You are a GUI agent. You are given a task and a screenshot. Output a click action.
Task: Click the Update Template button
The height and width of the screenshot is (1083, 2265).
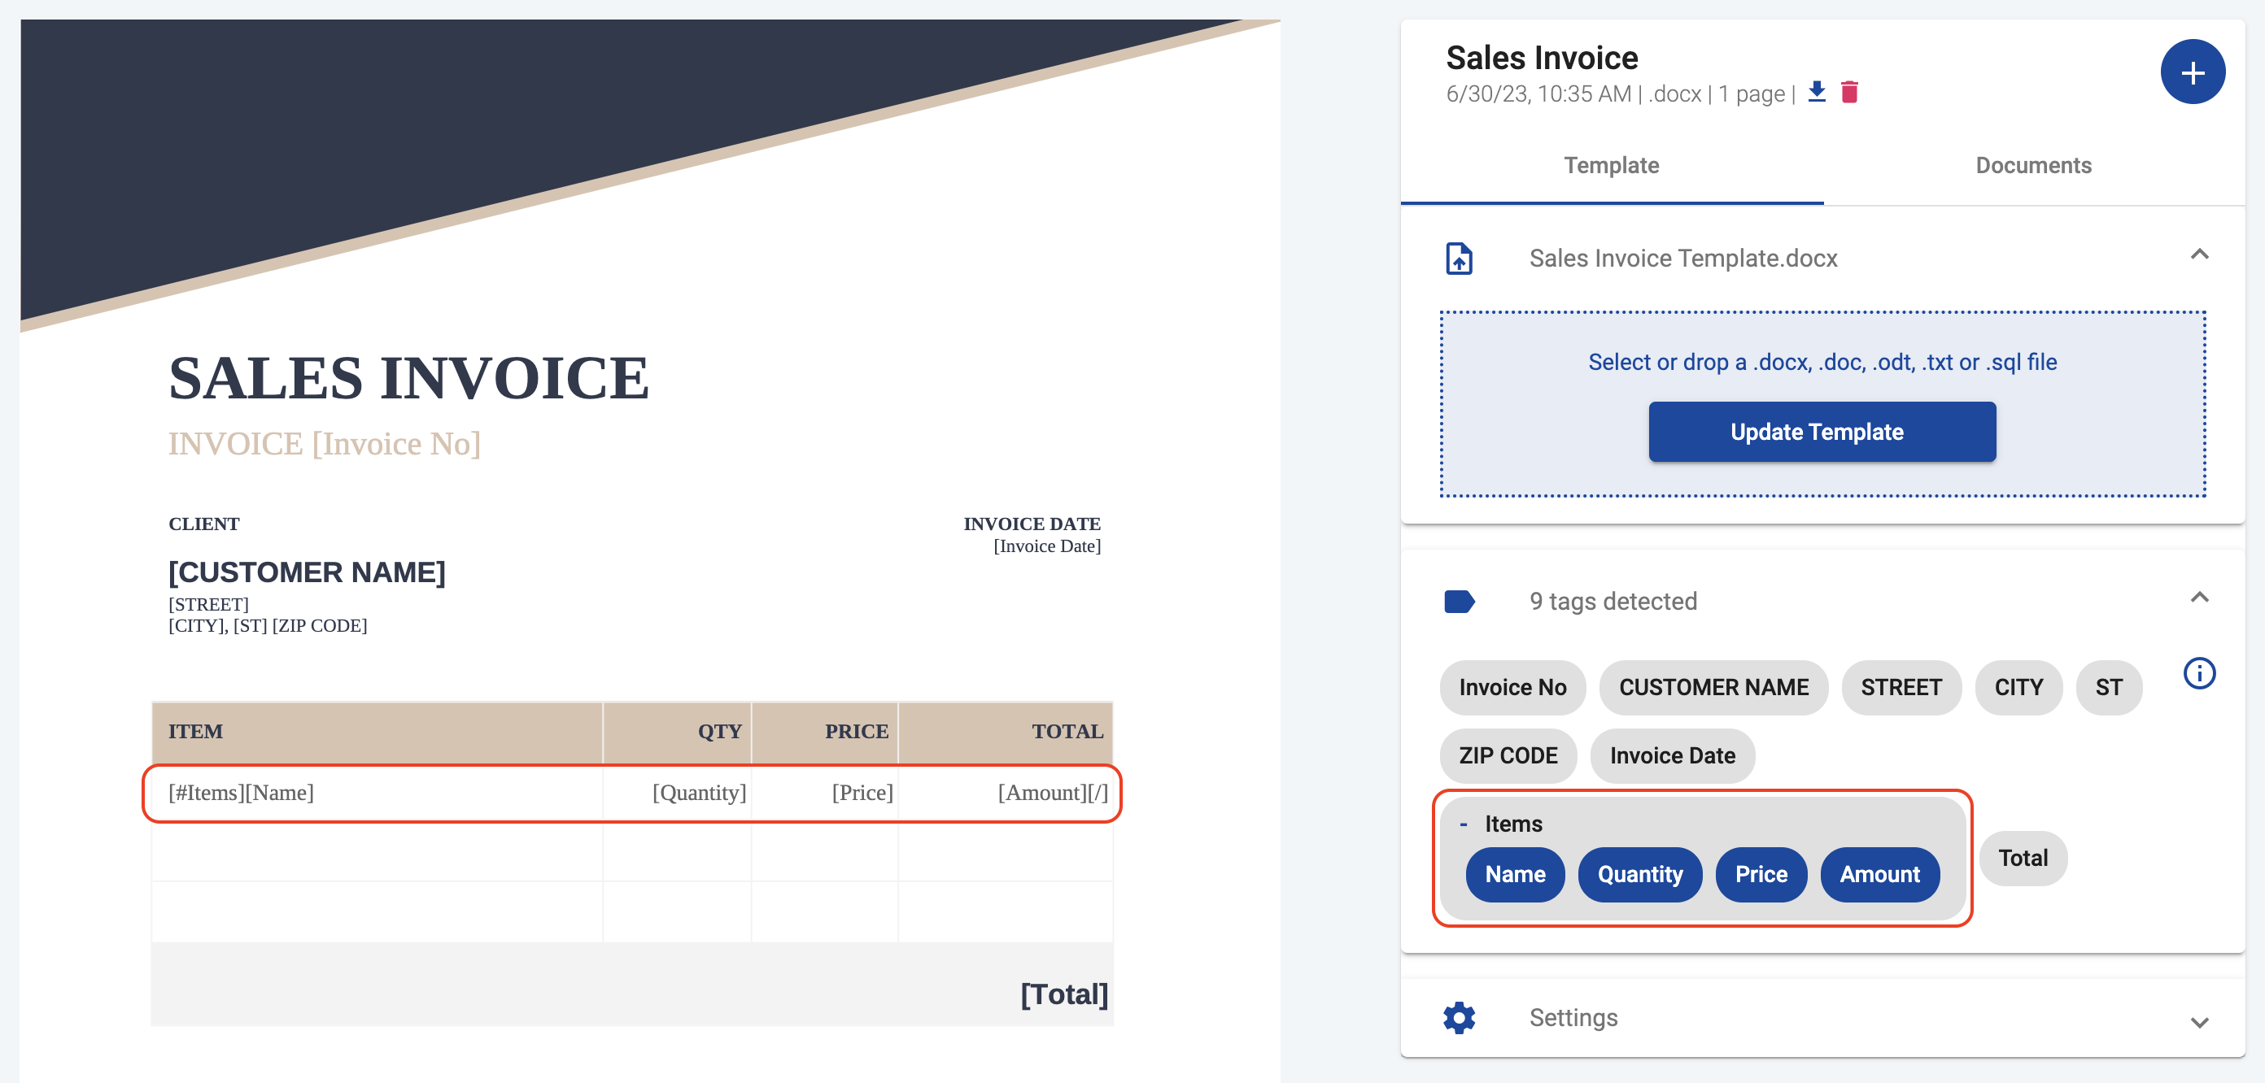point(1823,430)
